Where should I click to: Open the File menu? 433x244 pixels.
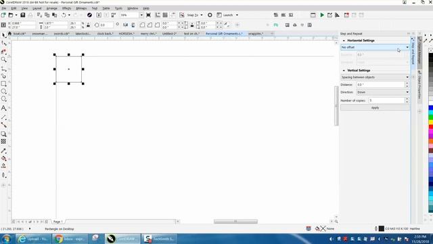pyautogui.click(x=4, y=8)
